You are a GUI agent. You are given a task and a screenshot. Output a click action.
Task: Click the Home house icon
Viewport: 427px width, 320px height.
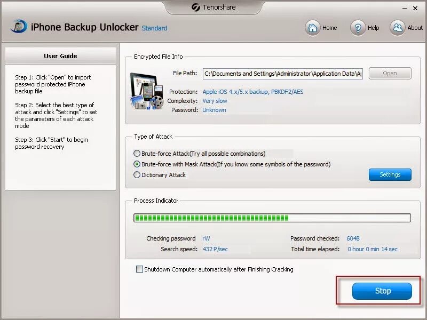[312, 28]
